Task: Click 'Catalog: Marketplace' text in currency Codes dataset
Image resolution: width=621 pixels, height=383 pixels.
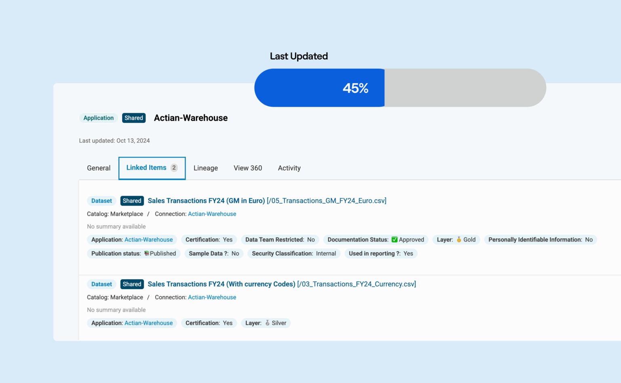Action: pyautogui.click(x=115, y=297)
